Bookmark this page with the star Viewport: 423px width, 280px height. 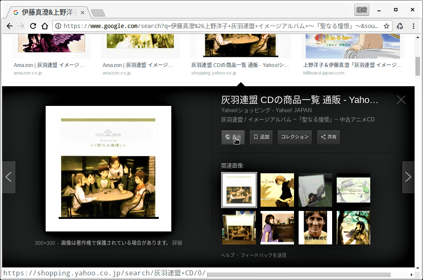pyautogui.click(x=386, y=26)
